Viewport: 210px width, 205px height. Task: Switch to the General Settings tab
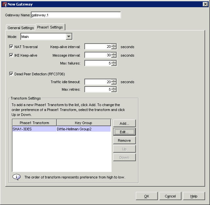click(x=21, y=28)
